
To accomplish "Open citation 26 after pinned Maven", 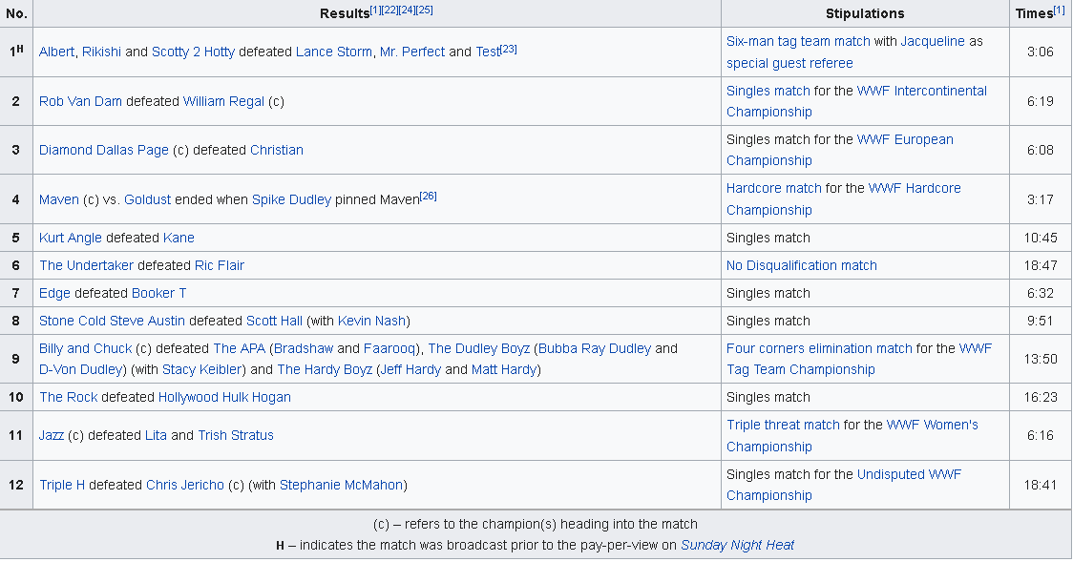I will pos(428,197).
